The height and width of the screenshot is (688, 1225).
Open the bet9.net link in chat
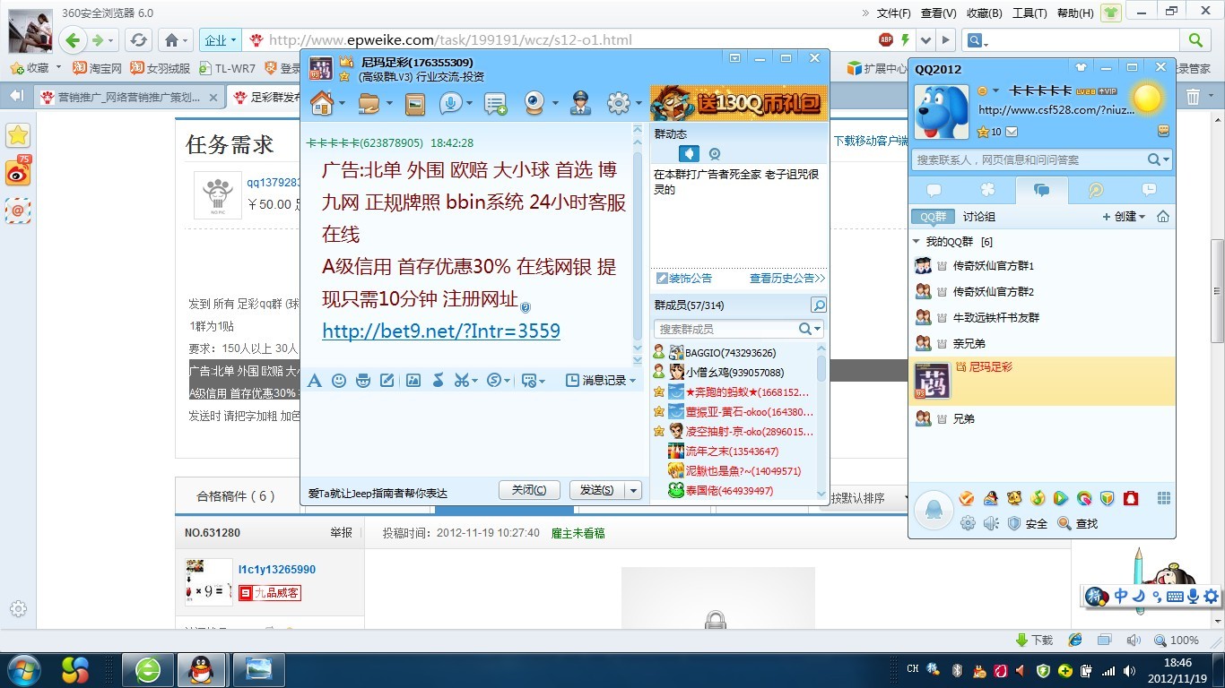(x=441, y=331)
